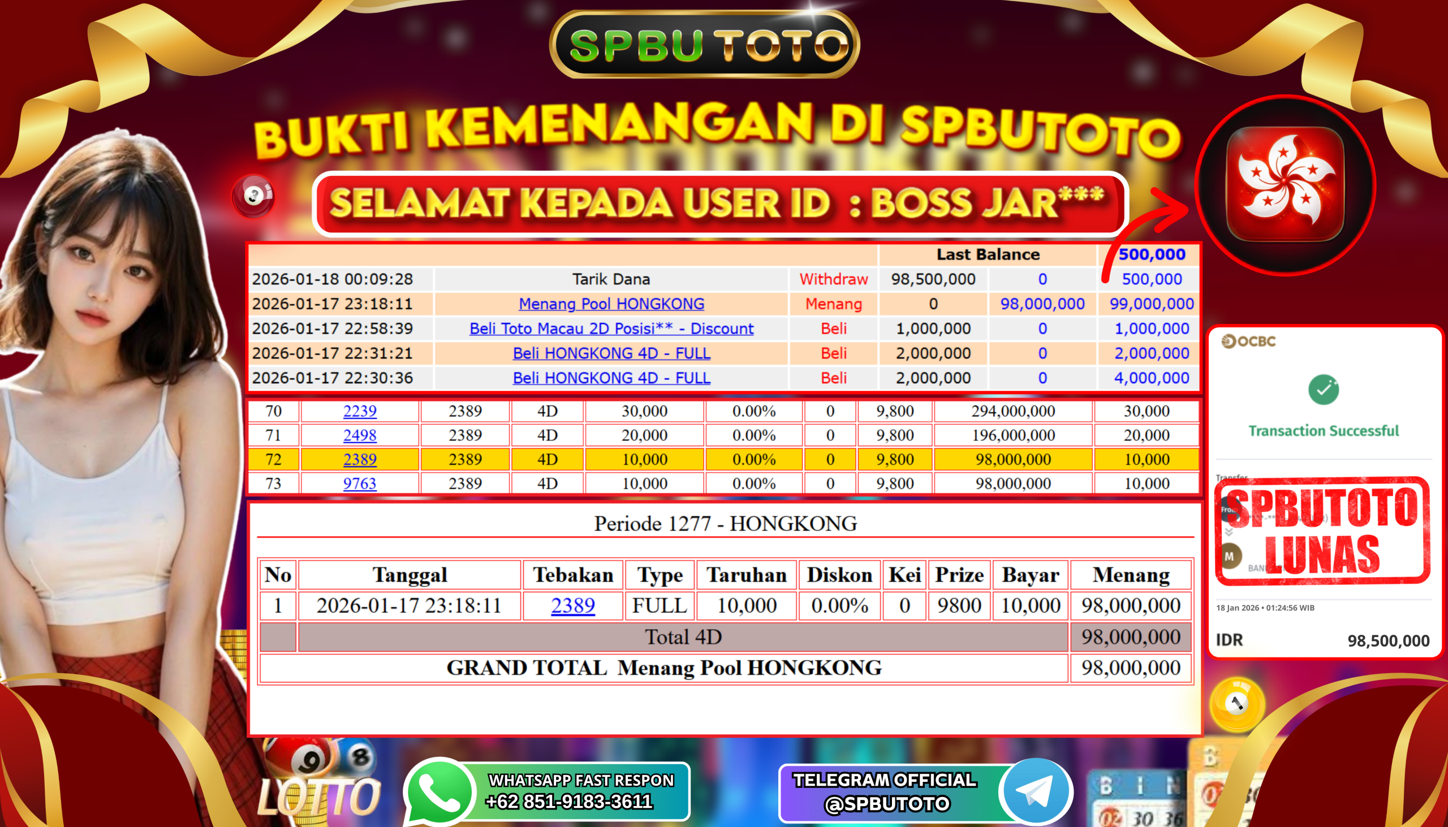This screenshot has height=827, width=1448.
Task: Click the Telegram Official @SPBUTOTO banner
Action: (886, 793)
